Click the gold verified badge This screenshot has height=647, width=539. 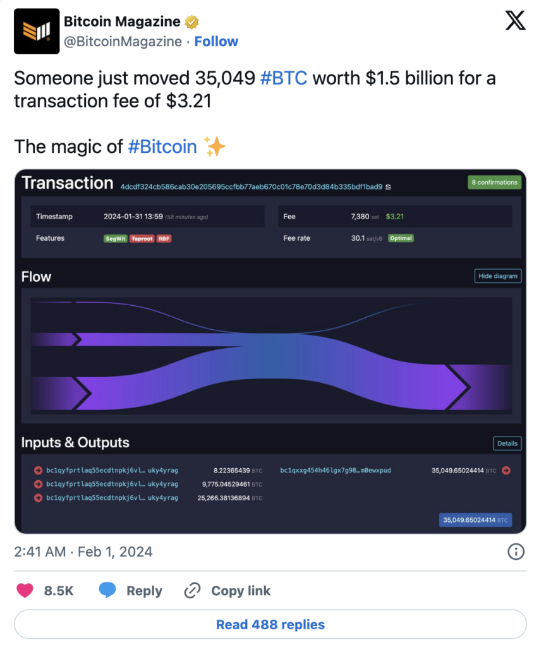(x=191, y=22)
